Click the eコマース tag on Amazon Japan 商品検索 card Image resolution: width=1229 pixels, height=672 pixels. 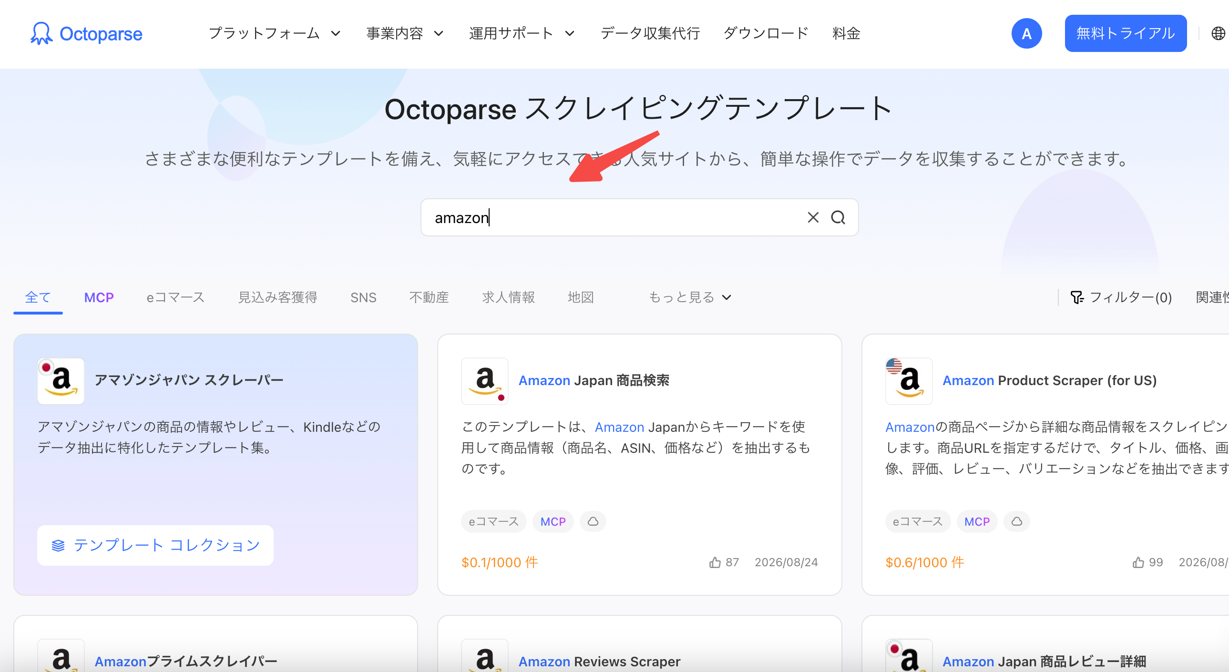493,521
